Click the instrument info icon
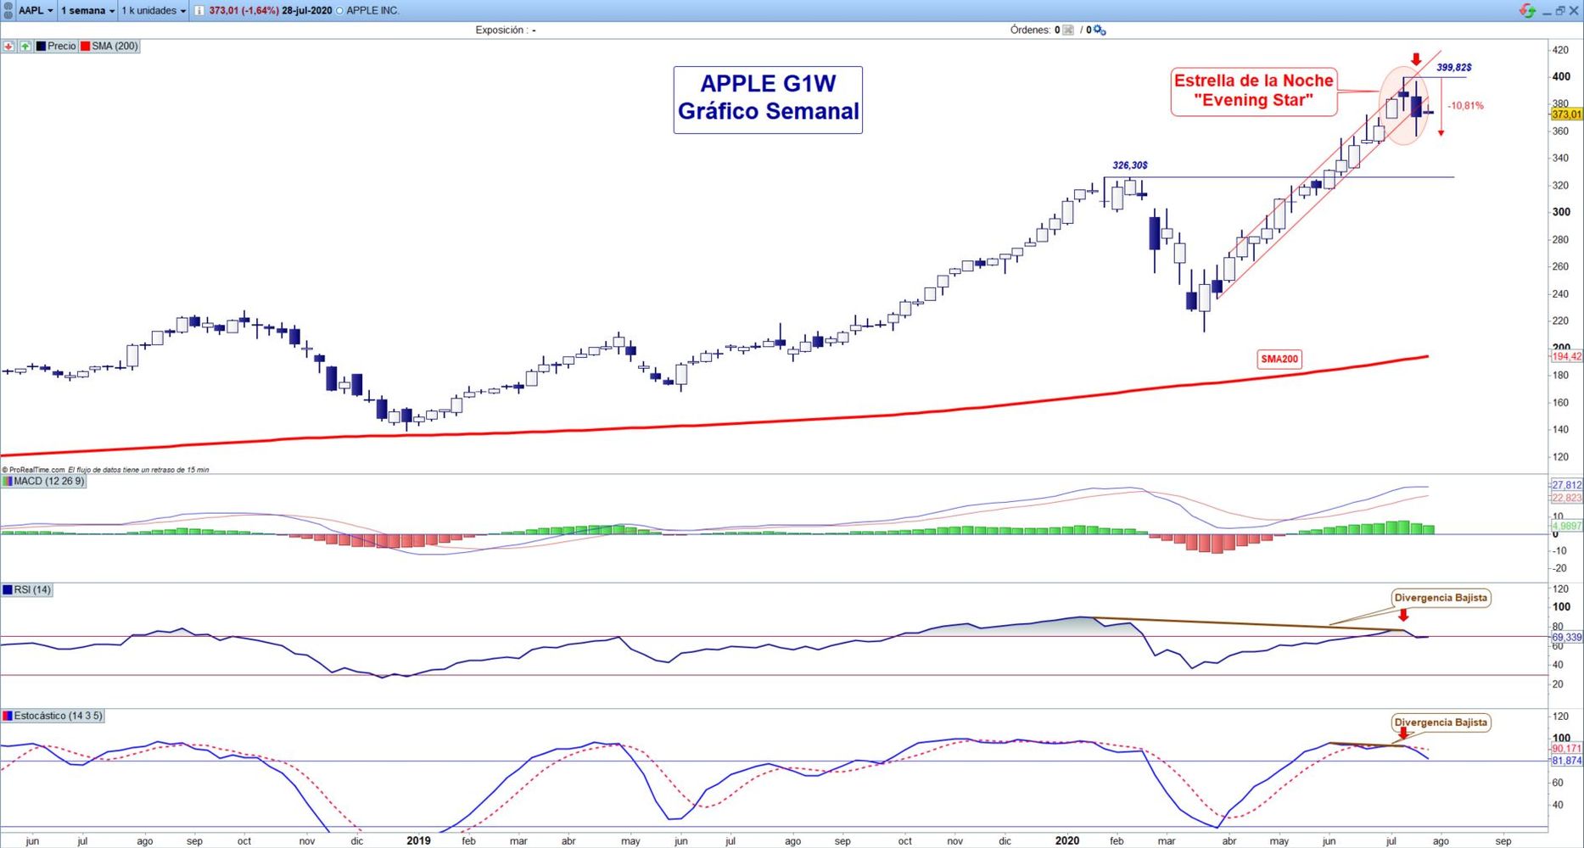This screenshot has width=1584, height=848. (199, 10)
